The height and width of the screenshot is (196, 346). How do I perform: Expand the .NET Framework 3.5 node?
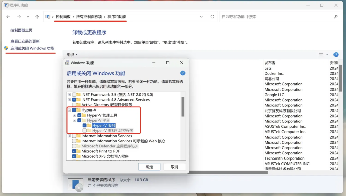(69, 95)
